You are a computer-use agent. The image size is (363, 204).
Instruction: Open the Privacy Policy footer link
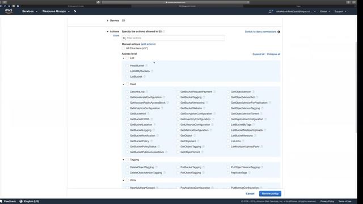(327, 201)
